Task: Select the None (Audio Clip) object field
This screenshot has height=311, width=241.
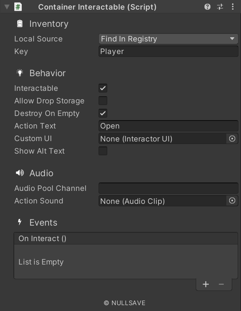Action: tap(163, 201)
